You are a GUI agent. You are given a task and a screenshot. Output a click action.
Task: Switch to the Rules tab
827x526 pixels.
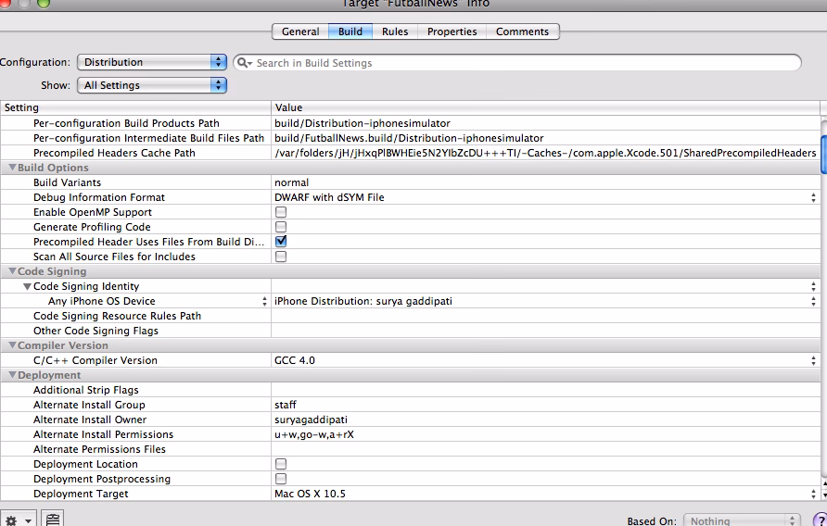click(395, 31)
